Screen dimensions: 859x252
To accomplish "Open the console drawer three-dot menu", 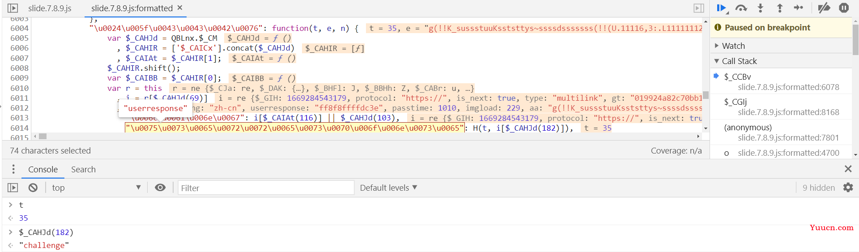I will tap(13, 169).
